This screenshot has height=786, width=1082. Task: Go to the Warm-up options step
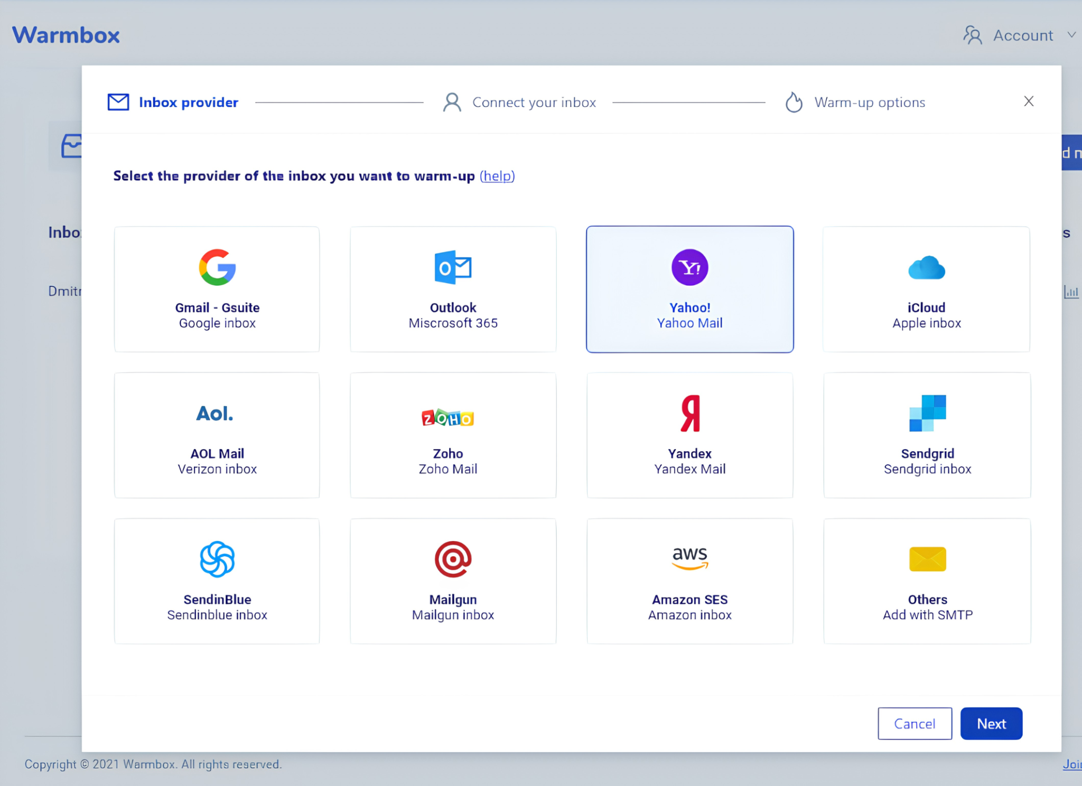coord(870,102)
